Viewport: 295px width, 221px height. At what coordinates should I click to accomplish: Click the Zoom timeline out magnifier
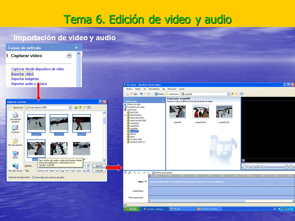coord(139,173)
